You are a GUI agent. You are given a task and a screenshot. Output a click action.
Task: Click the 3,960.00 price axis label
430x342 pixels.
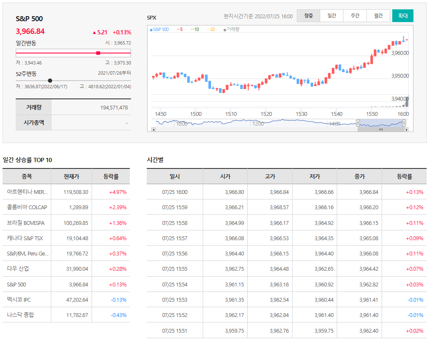coord(400,53)
